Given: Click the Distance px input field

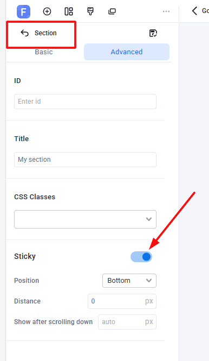Looking at the screenshot, I should (122, 301).
